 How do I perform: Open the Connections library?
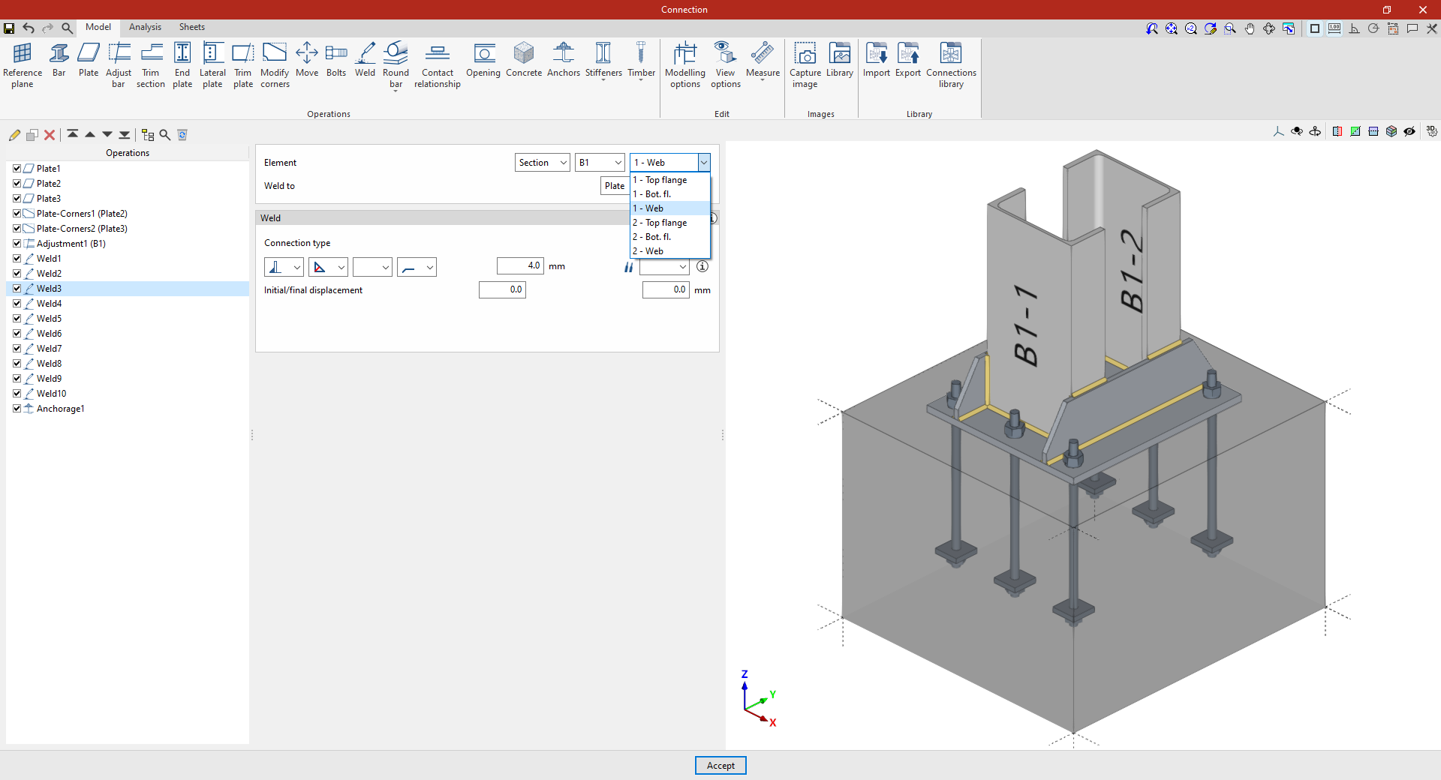[x=951, y=64]
